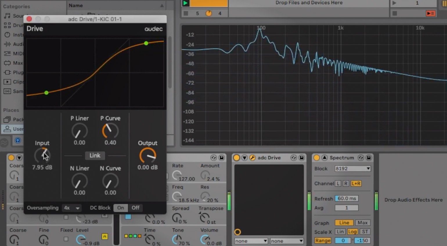Set Graph mode to Line
The height and width of the screenshot is (246, 447).
pyautogui.click(x=344, y=223)
